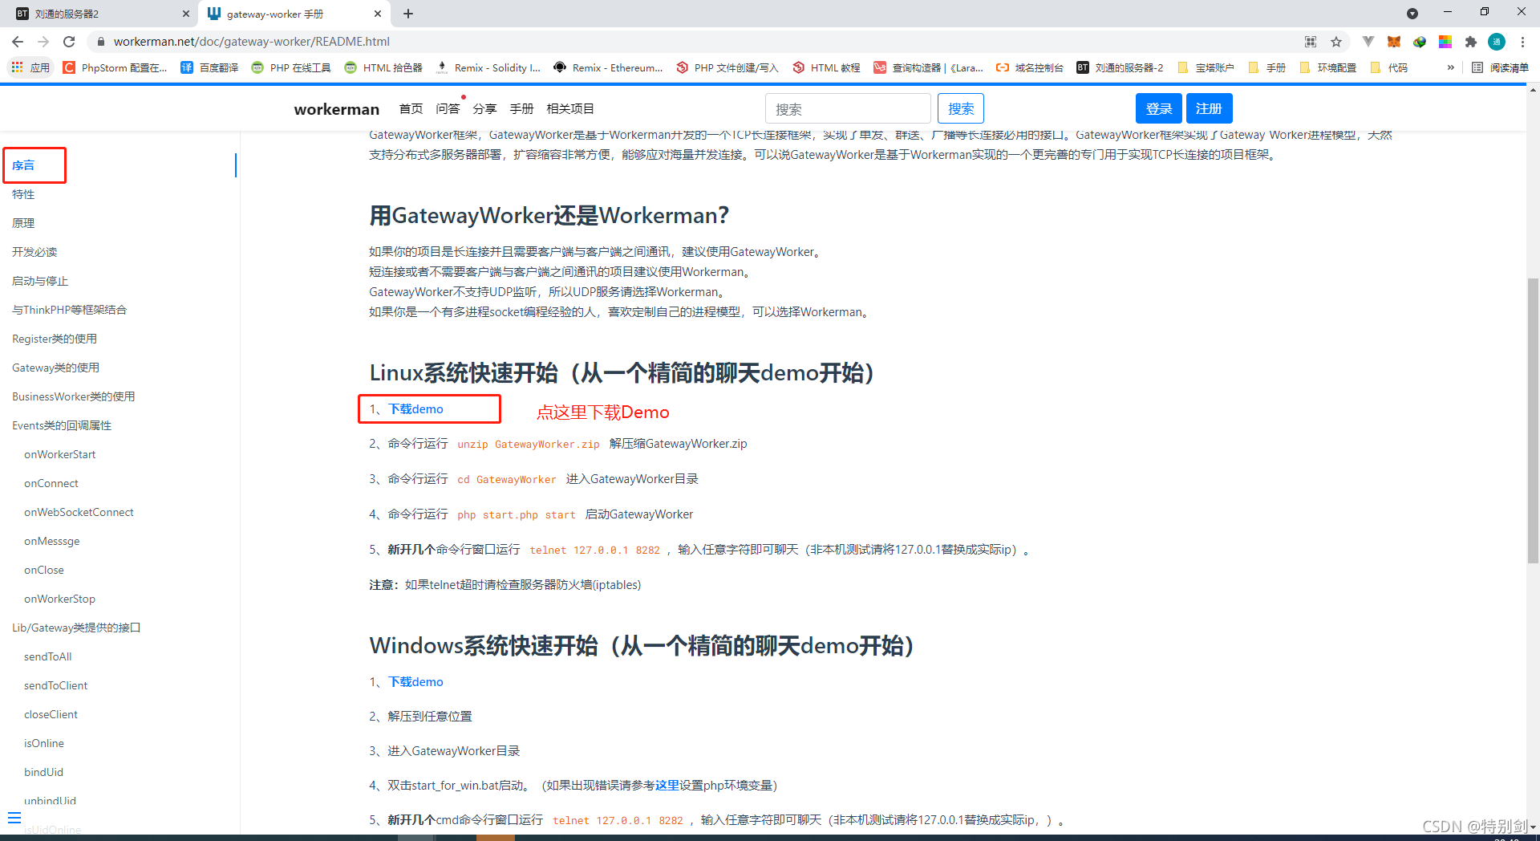Close the gateway-worker 手册 tab
This screenshot has height=841, width=1540.
[378, 14]
